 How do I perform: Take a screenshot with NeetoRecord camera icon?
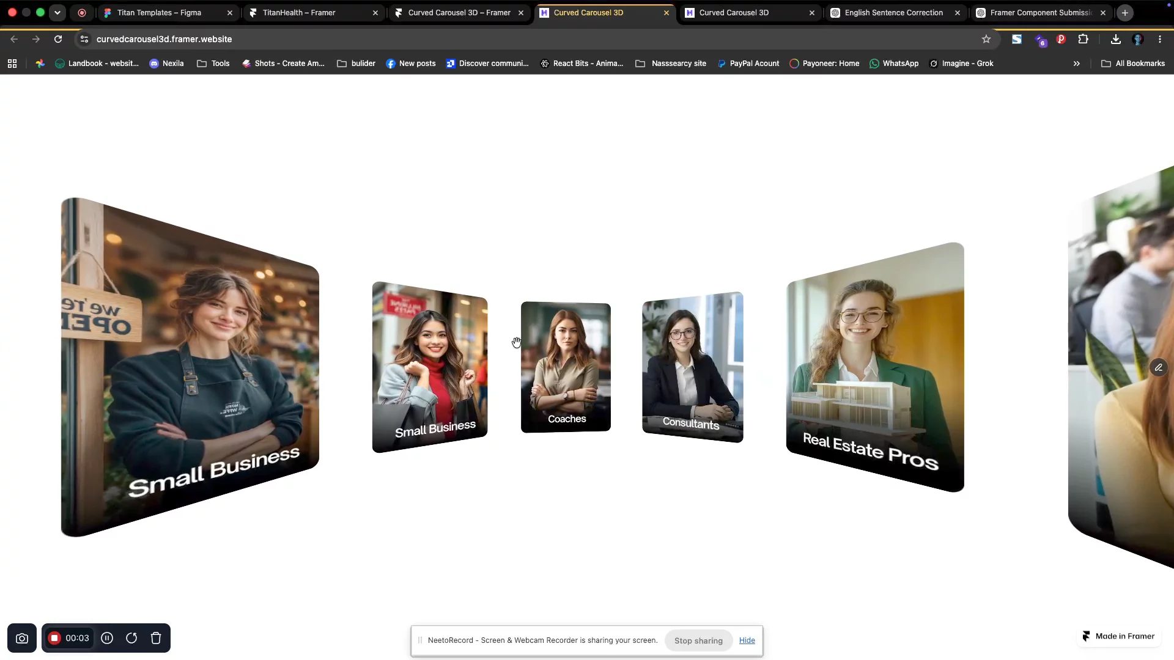[x=22, y=638]
